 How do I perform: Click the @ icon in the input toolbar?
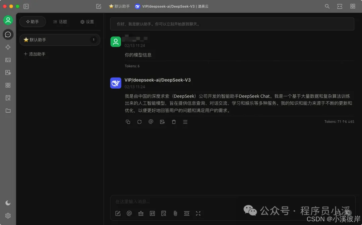(129, 214)
